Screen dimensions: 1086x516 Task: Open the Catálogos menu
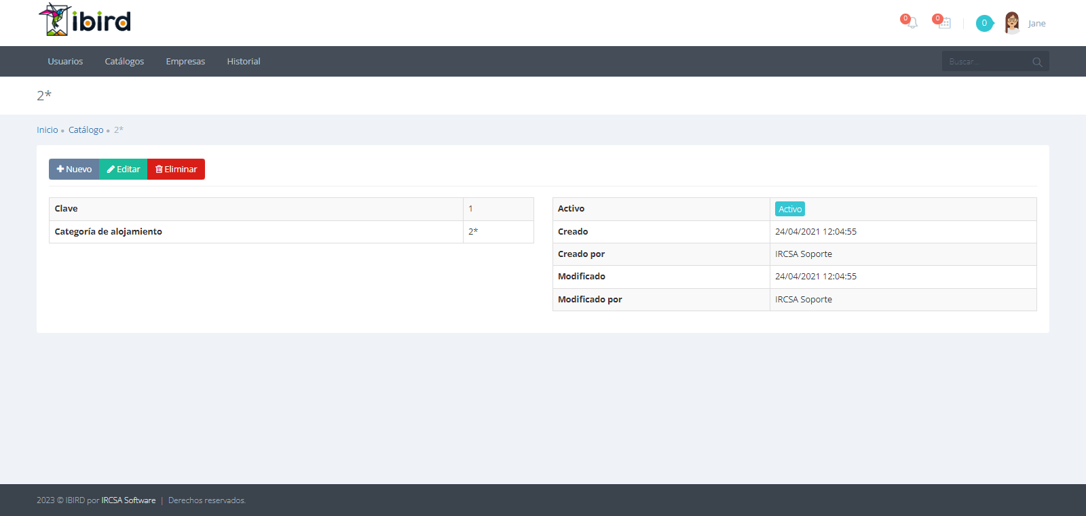[124, 61]
